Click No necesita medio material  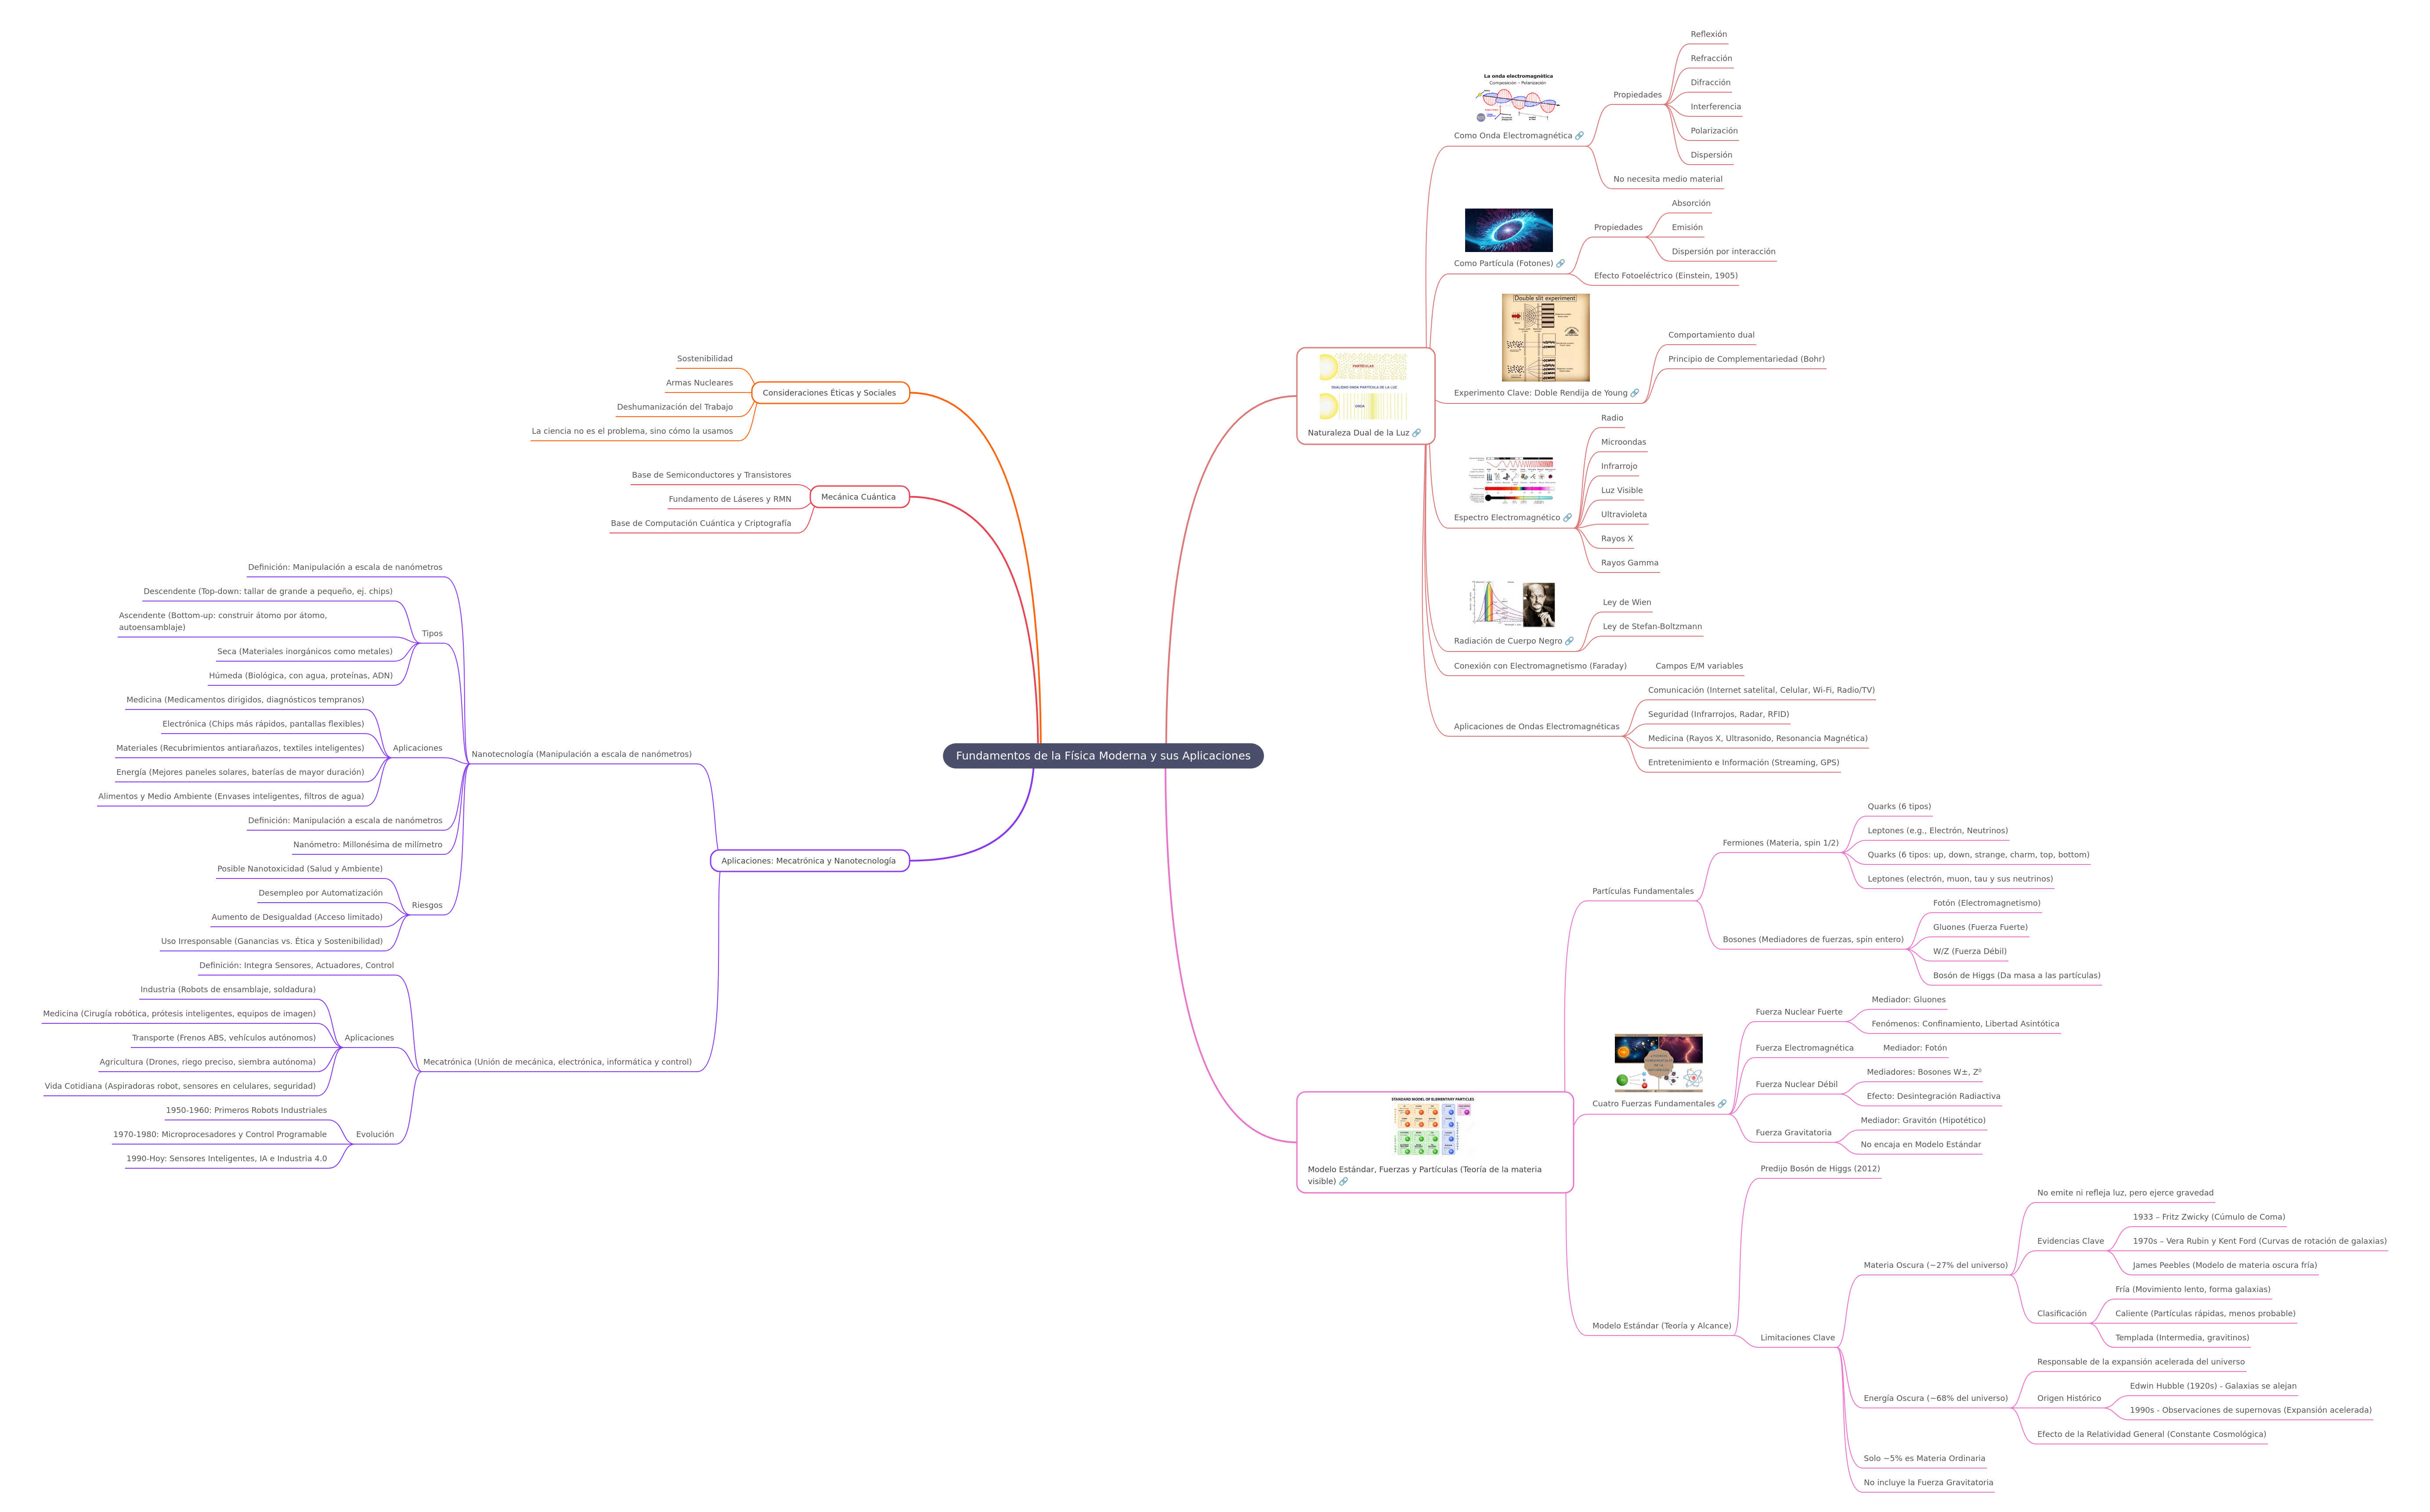click(x=1668, y=179)
